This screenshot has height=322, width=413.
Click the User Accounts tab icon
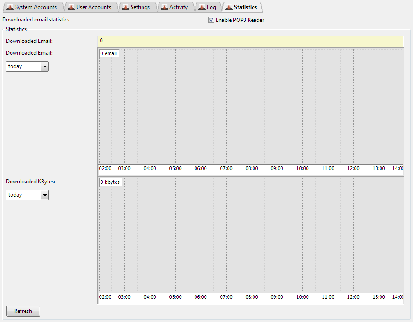[x=71, y=8]
